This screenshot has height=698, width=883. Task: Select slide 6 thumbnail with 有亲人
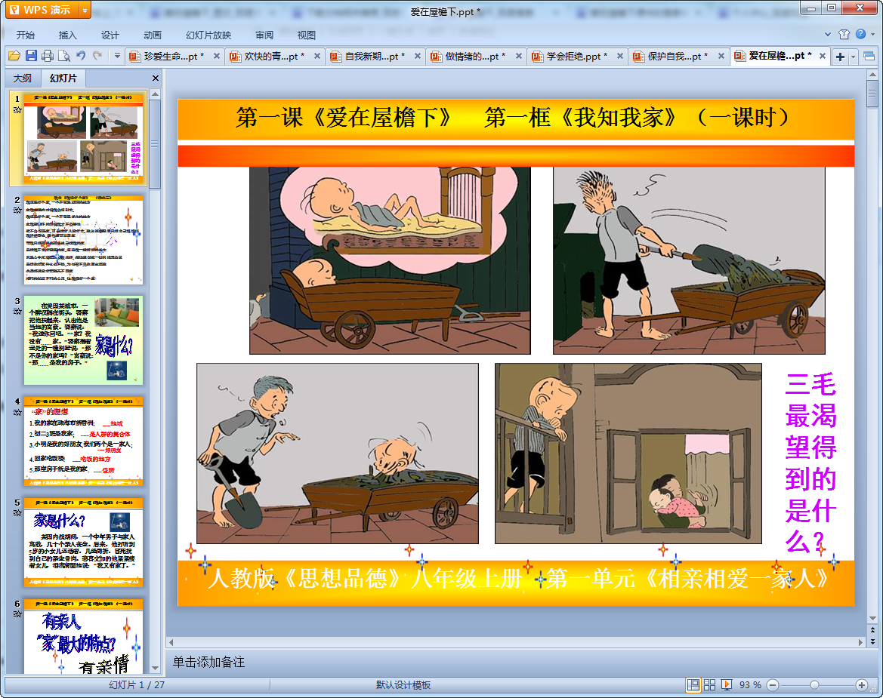tap(83, 636)
